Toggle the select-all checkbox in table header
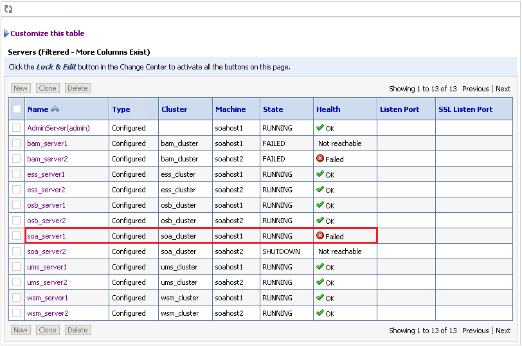522x346 pixels. [17, 109]
